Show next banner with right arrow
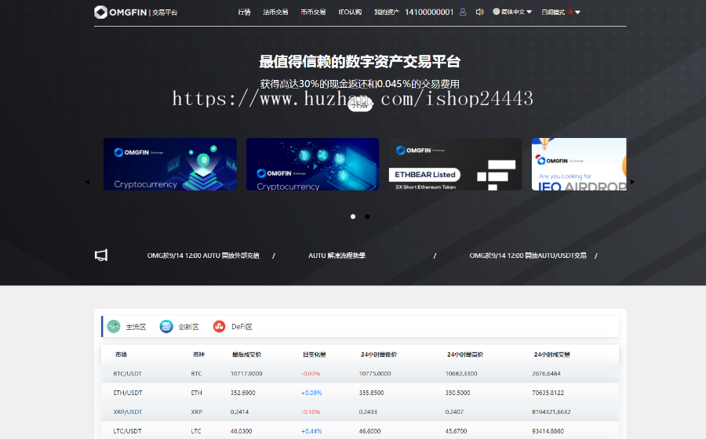This screenshot has height=439, width=706. pyautogui.click(x=632, y=182)
